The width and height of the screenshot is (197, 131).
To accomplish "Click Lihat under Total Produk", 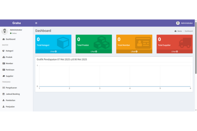I will 94,51.
